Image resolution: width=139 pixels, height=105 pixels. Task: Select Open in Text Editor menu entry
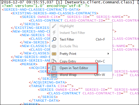pyautogui.click(x=81, y=68)
